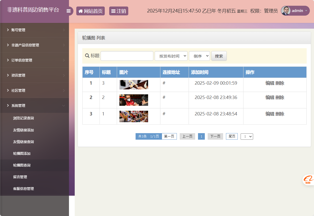314x216 pixels.
Task: Click the arrow icon before 非遗产品信息管理
Action: 8,45
